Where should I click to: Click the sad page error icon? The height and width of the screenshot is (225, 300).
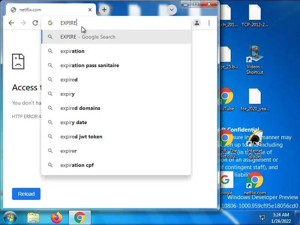[x=18, y=61]
